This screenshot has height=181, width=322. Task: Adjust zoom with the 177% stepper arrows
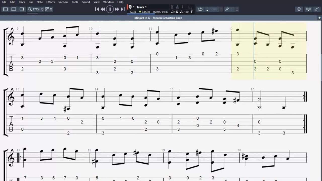42,9
